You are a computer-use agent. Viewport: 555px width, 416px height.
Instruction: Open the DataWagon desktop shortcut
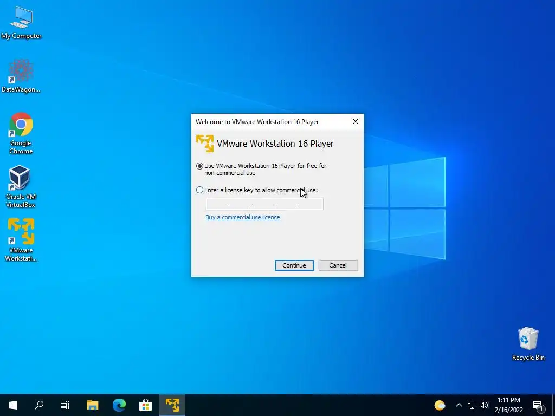21,76
